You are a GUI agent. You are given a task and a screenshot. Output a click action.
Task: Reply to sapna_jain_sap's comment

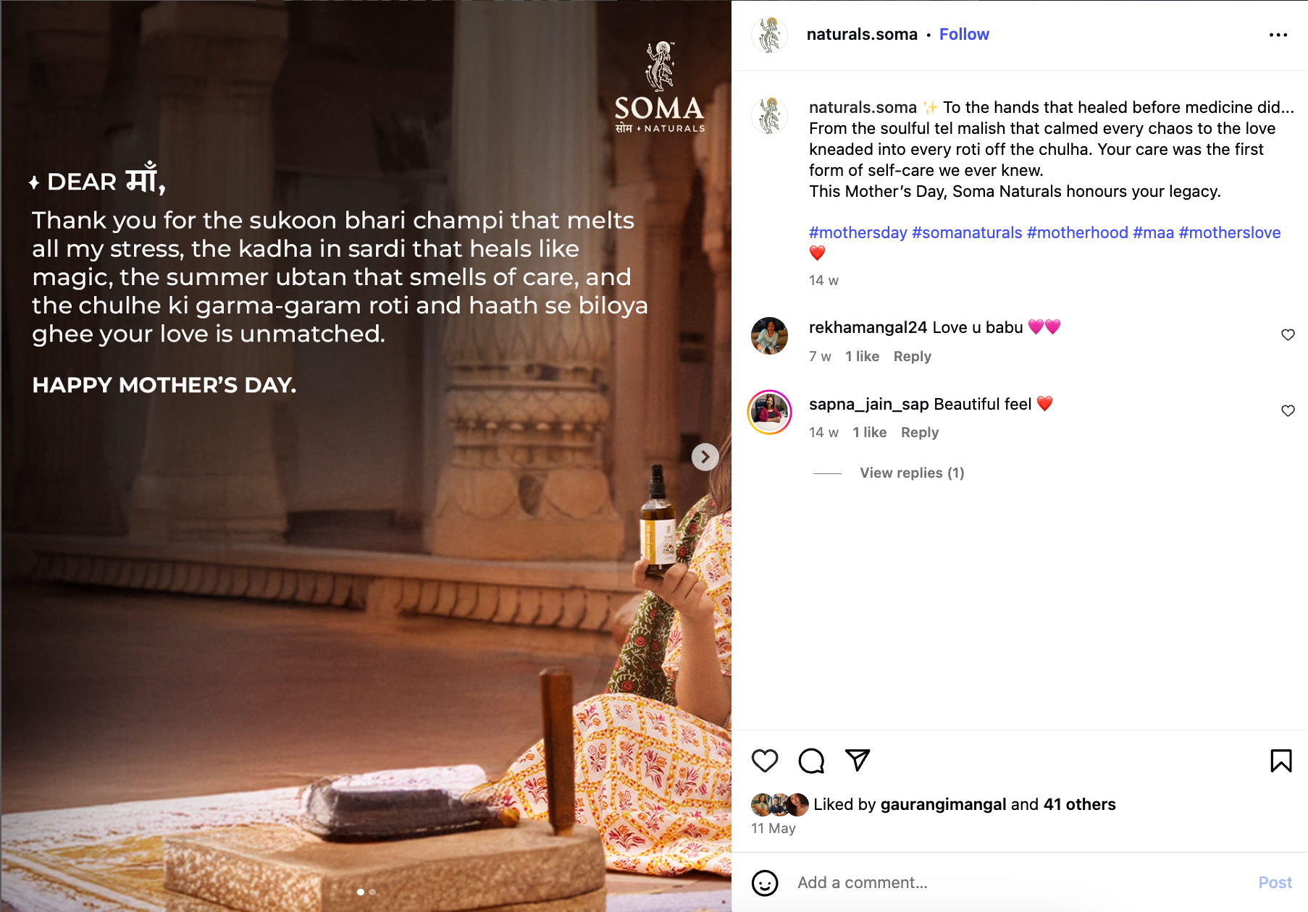919,432
